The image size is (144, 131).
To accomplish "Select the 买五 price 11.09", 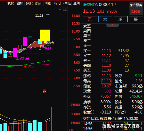I will click(x=106, y=70).
